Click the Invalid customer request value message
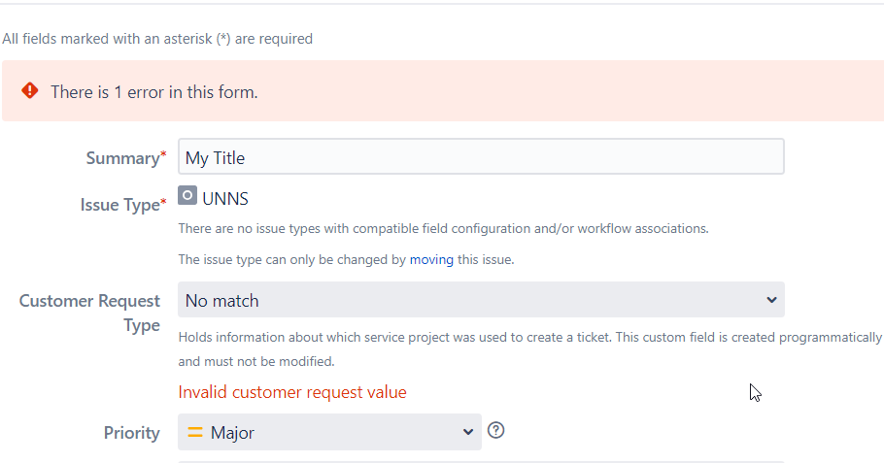Screen dimensions: 884x463 coord(292,392)
